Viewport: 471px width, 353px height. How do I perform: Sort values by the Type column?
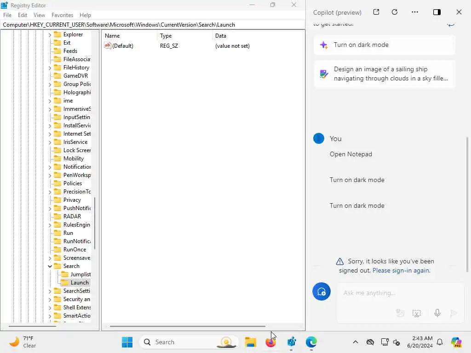click(x=184, y=36)
